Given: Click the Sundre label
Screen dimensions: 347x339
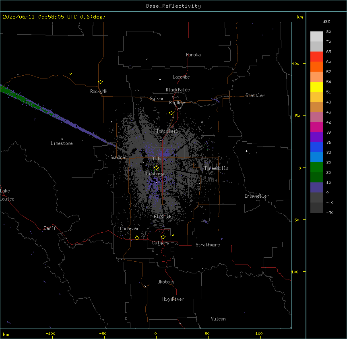Looking at the screenshot, I should tap(118, 157).
